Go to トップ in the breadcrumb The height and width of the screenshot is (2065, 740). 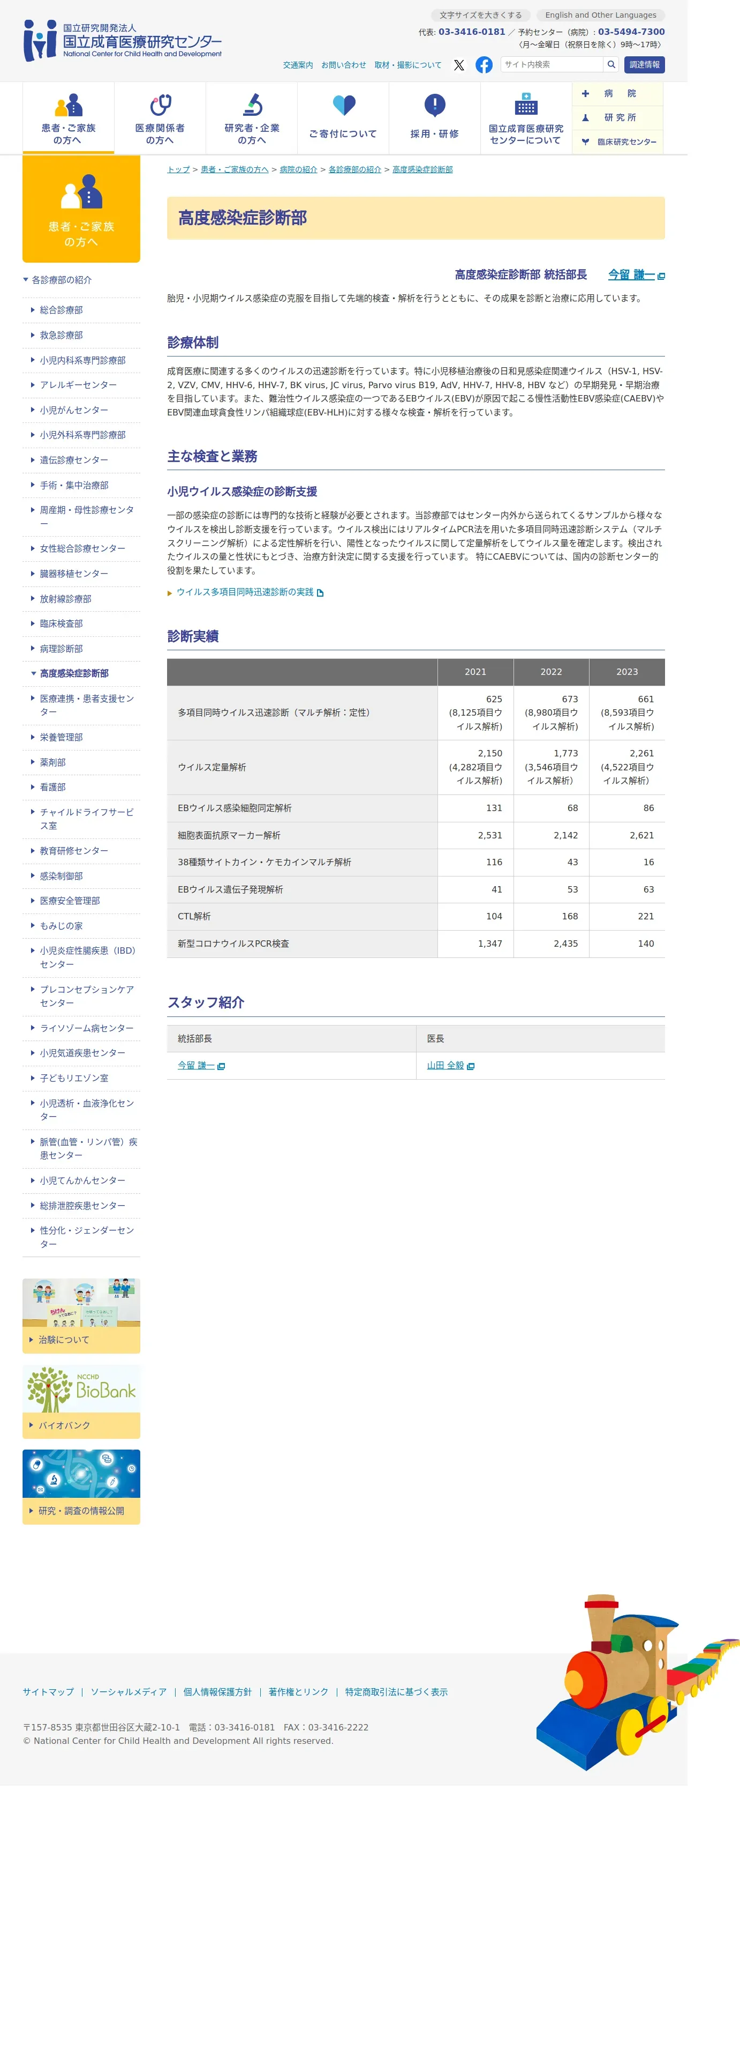click(179, 169)
